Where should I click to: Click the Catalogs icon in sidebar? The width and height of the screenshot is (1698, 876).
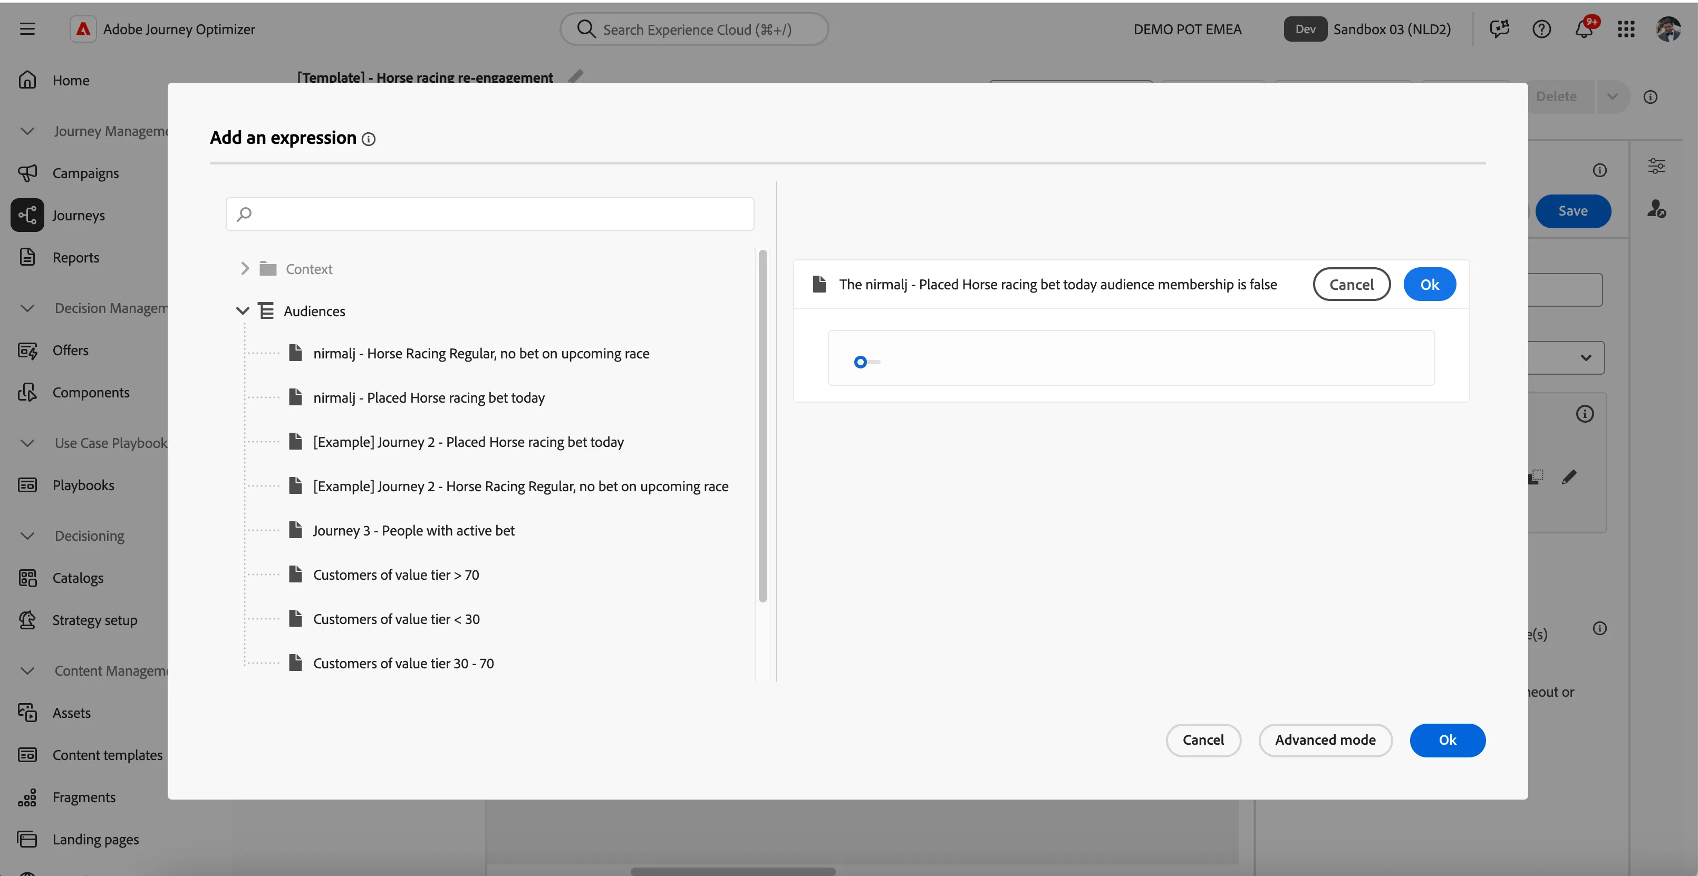27,578
